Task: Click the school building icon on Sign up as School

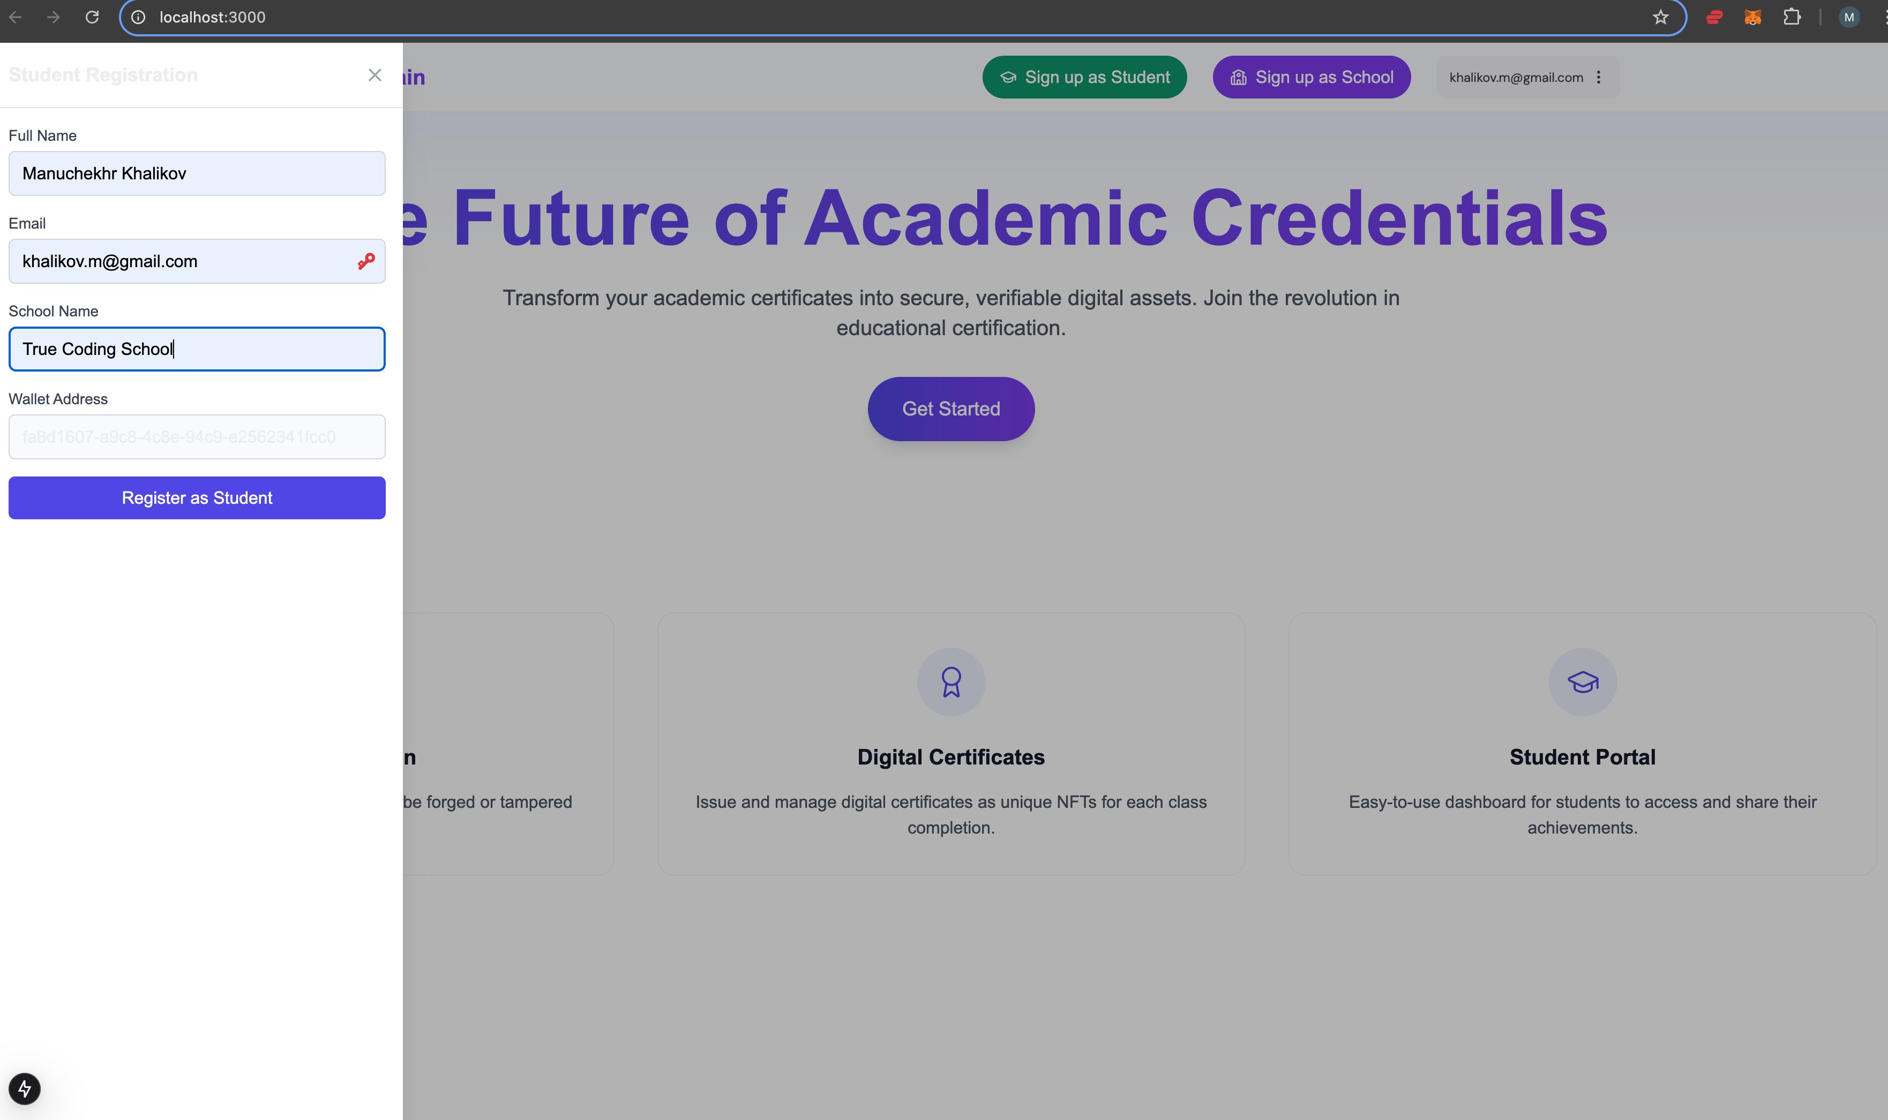Action: tap(1238, 76)
